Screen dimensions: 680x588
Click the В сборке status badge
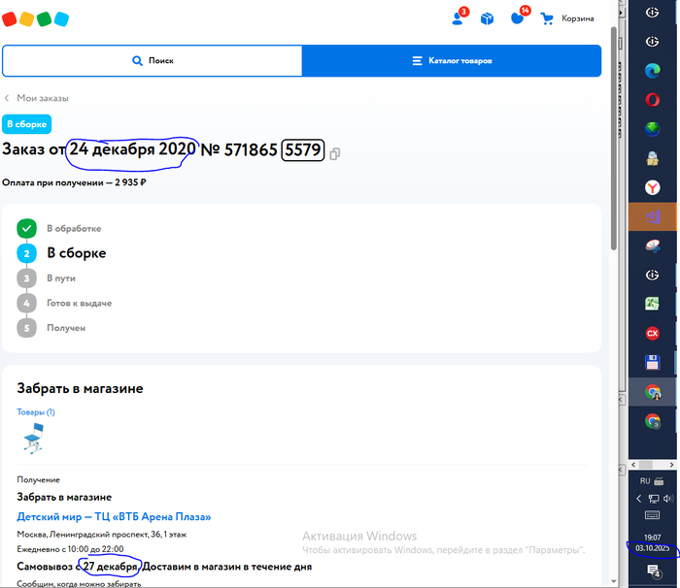26,123
